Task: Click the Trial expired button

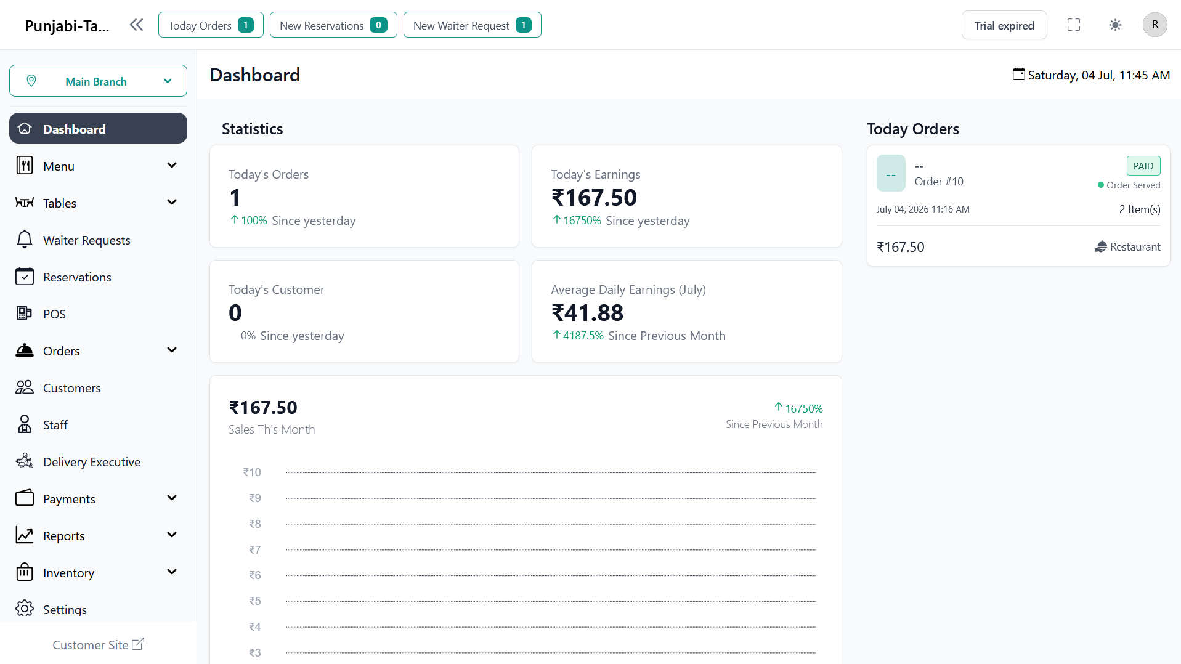Action: pos(1004,25)
